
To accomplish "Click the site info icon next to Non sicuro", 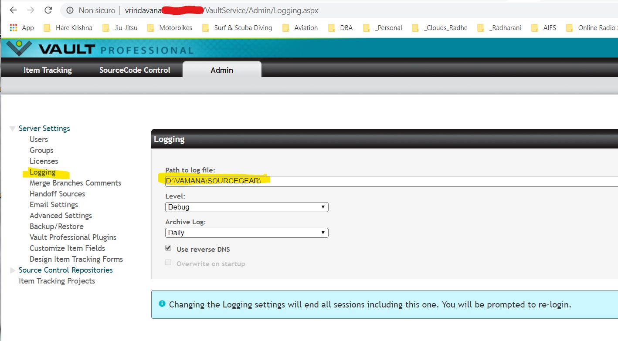I will tap(70, 10).
